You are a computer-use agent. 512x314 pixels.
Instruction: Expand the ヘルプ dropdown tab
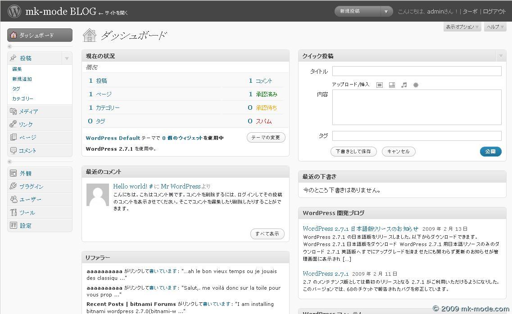[495, 27]
